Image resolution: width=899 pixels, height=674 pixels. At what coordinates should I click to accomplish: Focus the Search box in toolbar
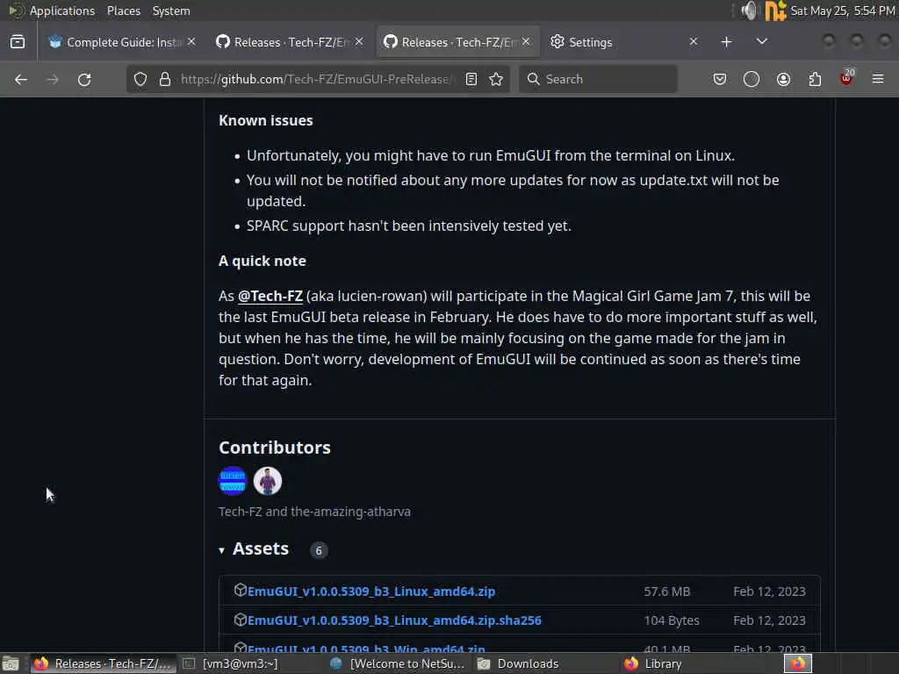click(598, 79)
